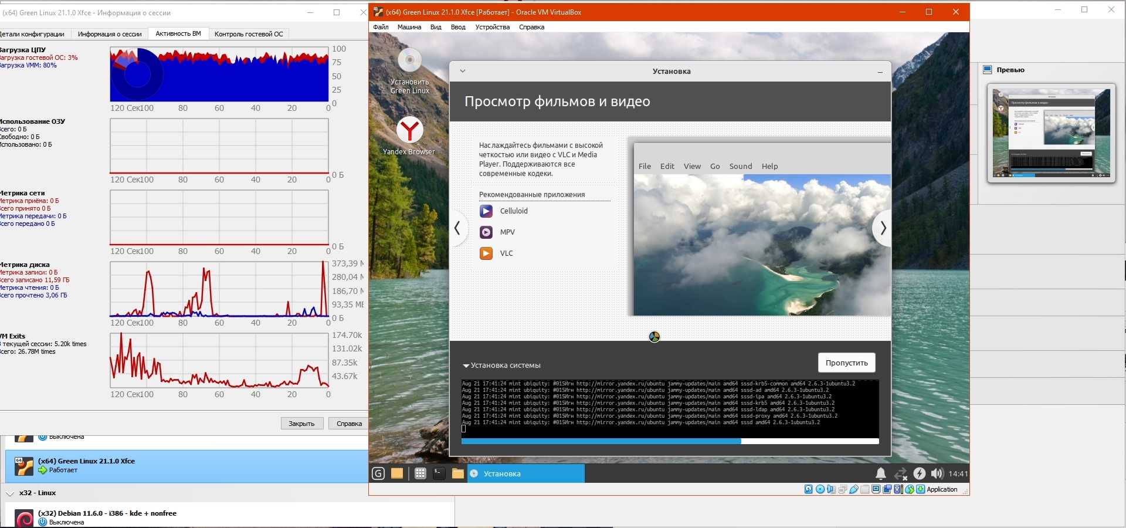This screenshot has height=528, width=1126.
Task: Click the Celluloid app icon
Action: (486, 211)
